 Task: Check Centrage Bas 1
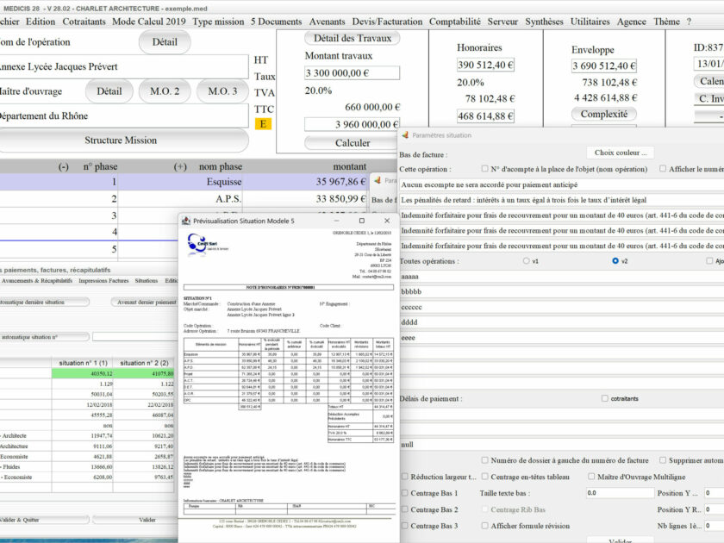point(404,493)
